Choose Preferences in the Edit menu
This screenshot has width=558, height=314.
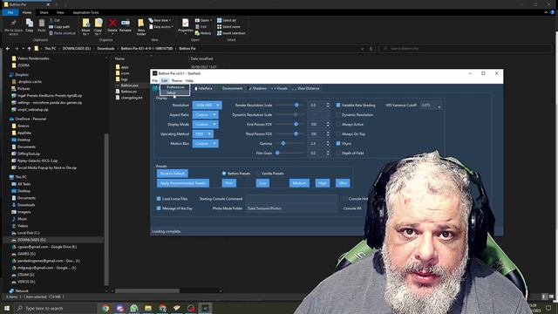coord(175,87)
